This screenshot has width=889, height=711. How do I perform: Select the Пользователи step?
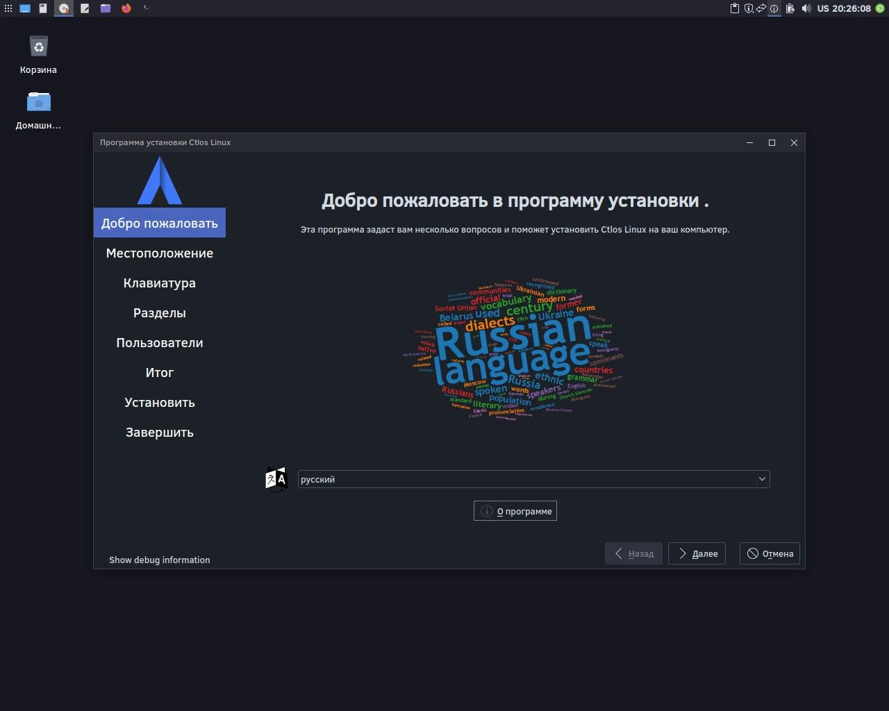point(160,342)
